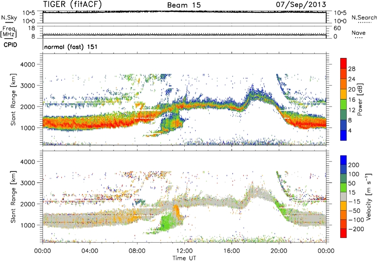Click the light green segment of the power colorbar
This screenshot has height=261, width=377.
tap(344, 104)
